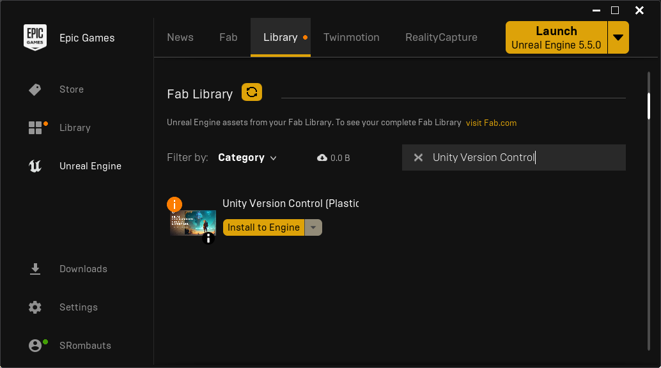
Task: Launch Unreal Engine 5.5.0
Action: coord(556,38)
